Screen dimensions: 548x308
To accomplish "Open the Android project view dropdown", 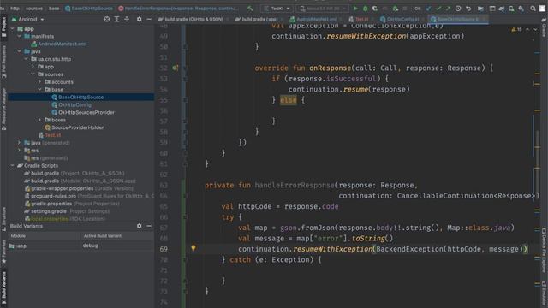I will tap(28, 19).
